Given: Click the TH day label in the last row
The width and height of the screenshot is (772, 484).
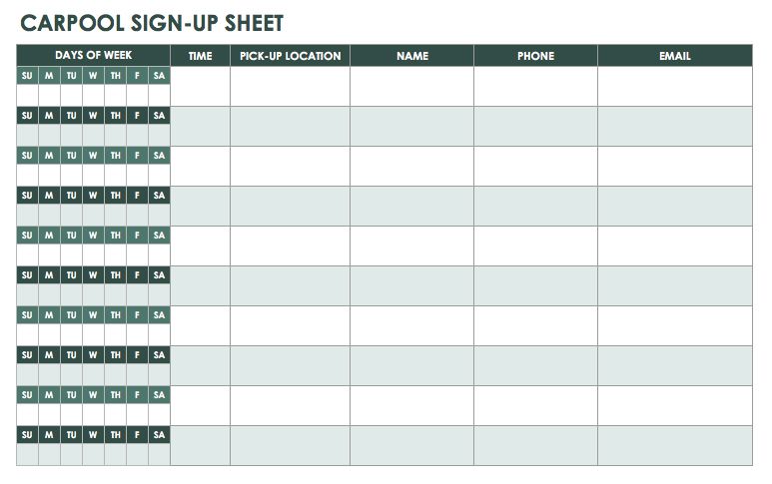Looking at the screenshot, I should pyautogui.click(x=115, y=435).
